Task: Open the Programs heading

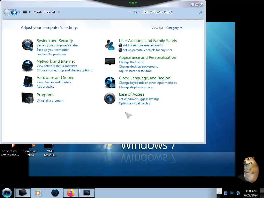Action: click(45, 95)
